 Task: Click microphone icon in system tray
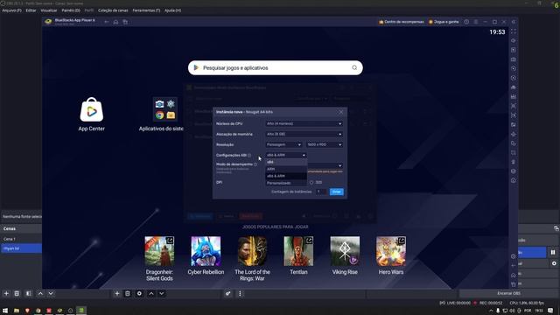pyautogui.click(x=498, y=311)
